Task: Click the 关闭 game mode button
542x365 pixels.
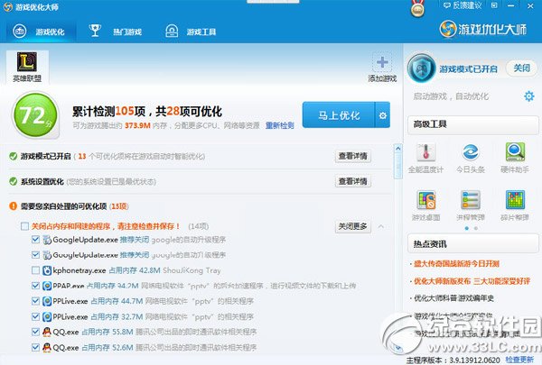Action: (x=521, y=68)
